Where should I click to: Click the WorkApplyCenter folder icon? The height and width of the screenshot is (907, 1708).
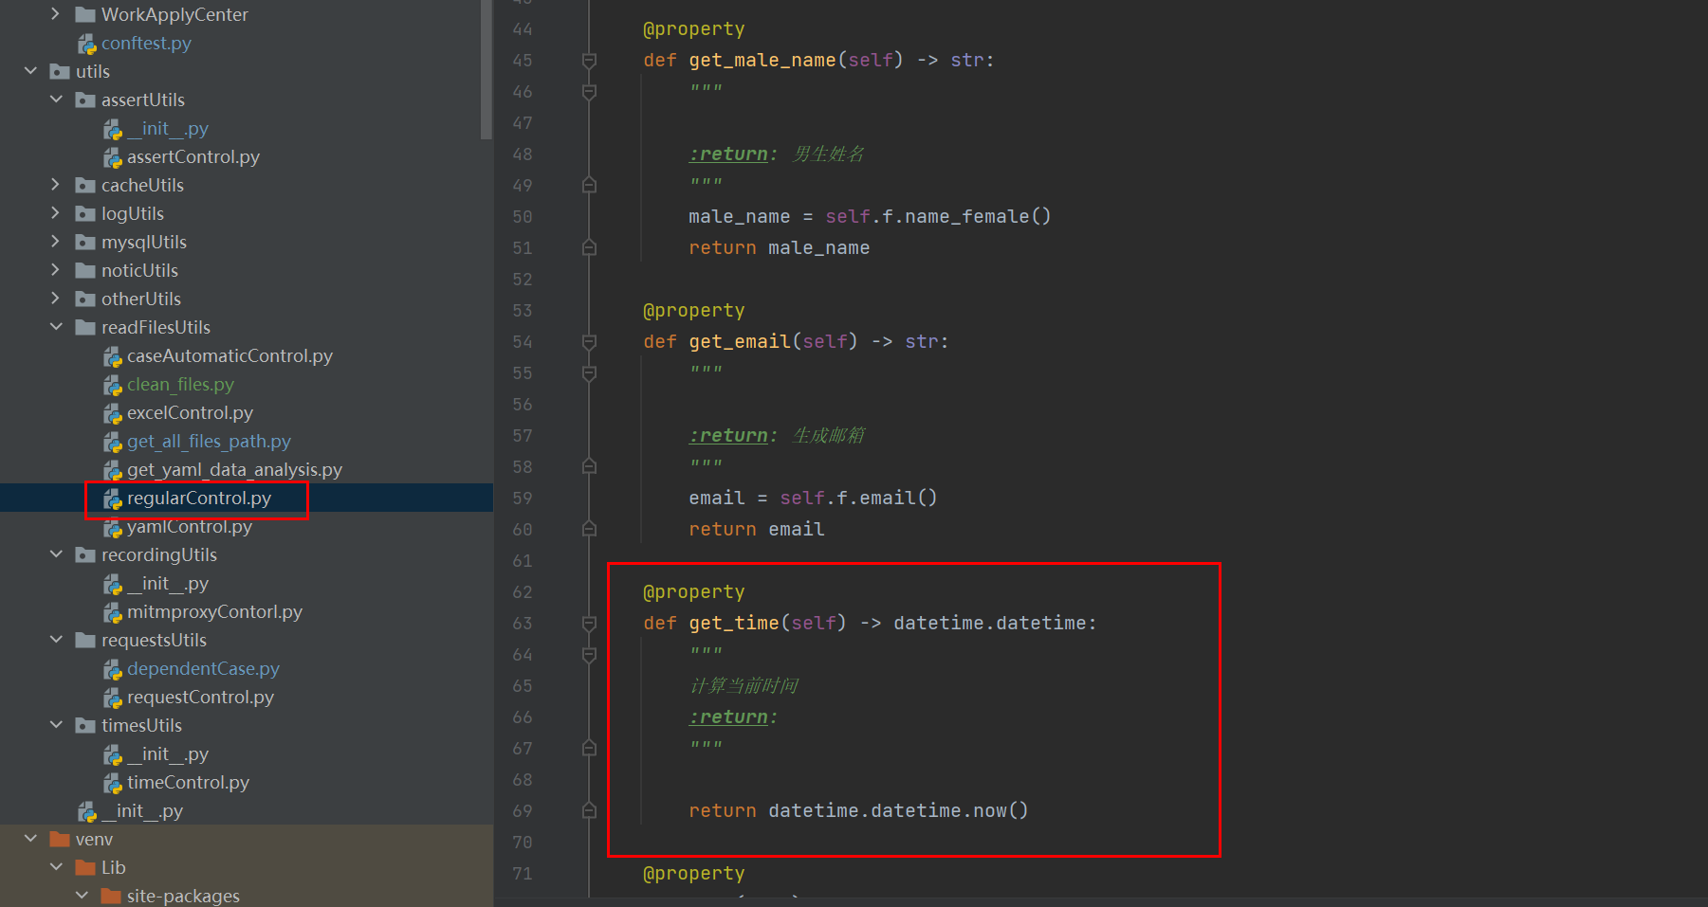85,14
